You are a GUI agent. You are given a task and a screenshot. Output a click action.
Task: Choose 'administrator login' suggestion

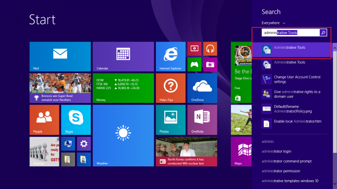point(276,151)
